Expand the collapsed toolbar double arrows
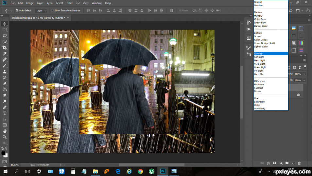Viewport: 312px width, 176px height. pyautogui.click(x=2, y=16)
